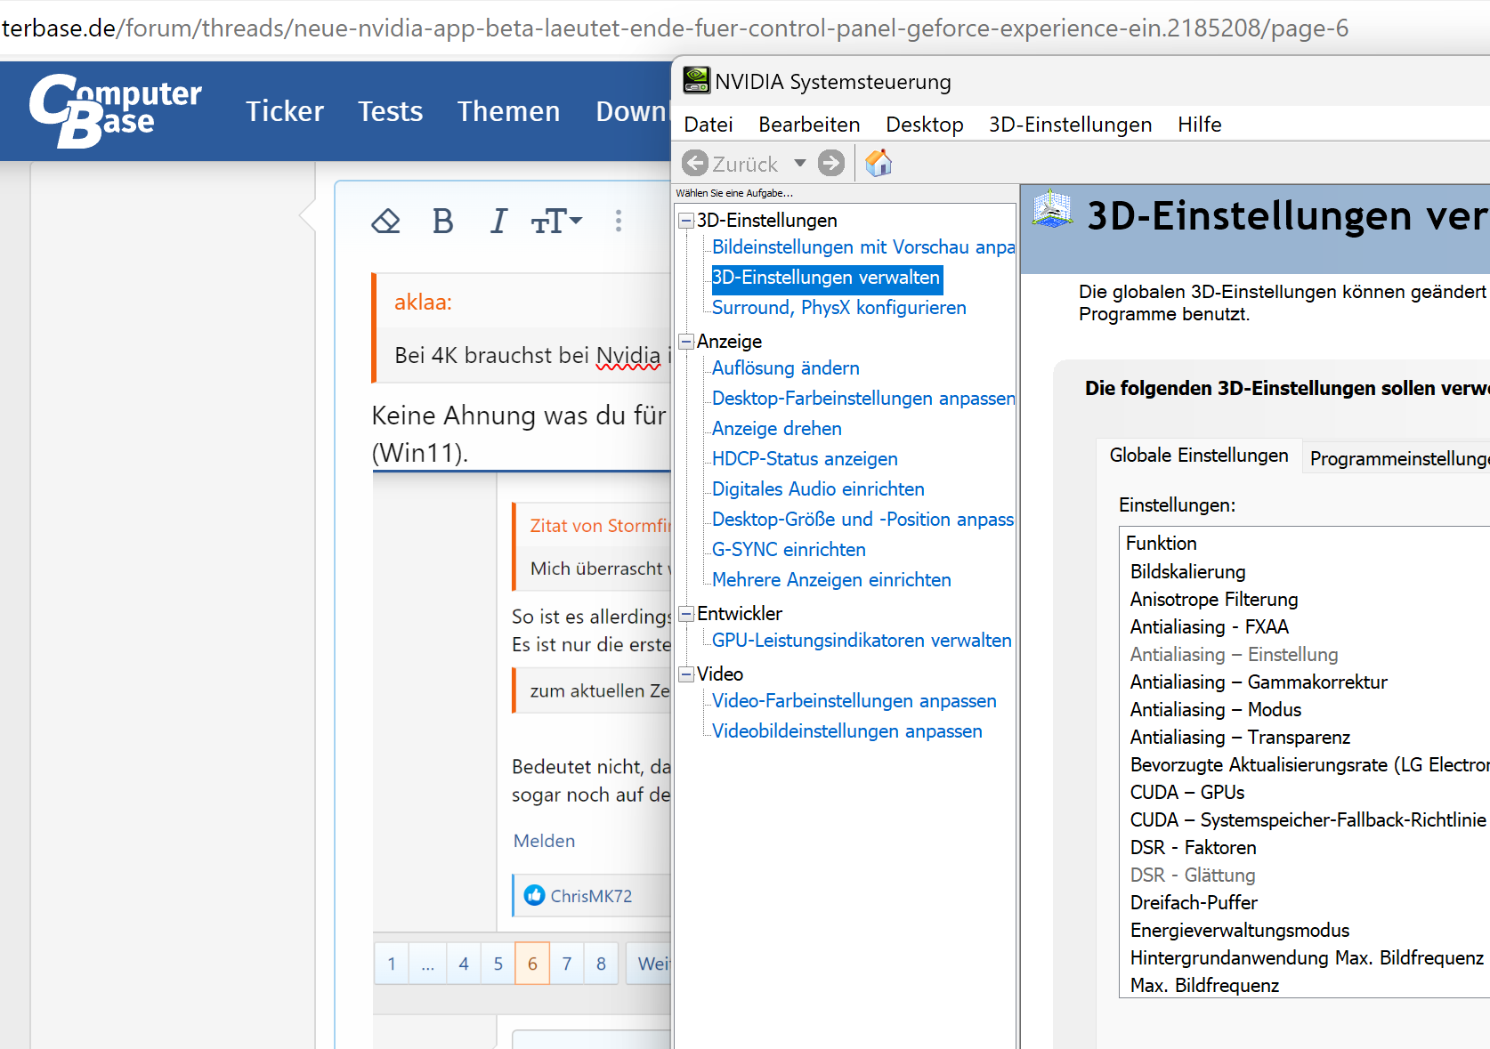Select the Antialiasing – Gammakorrektur row
Image resolution: width=1490 pixels, height=1049 pixels.
click(1305, 682)
